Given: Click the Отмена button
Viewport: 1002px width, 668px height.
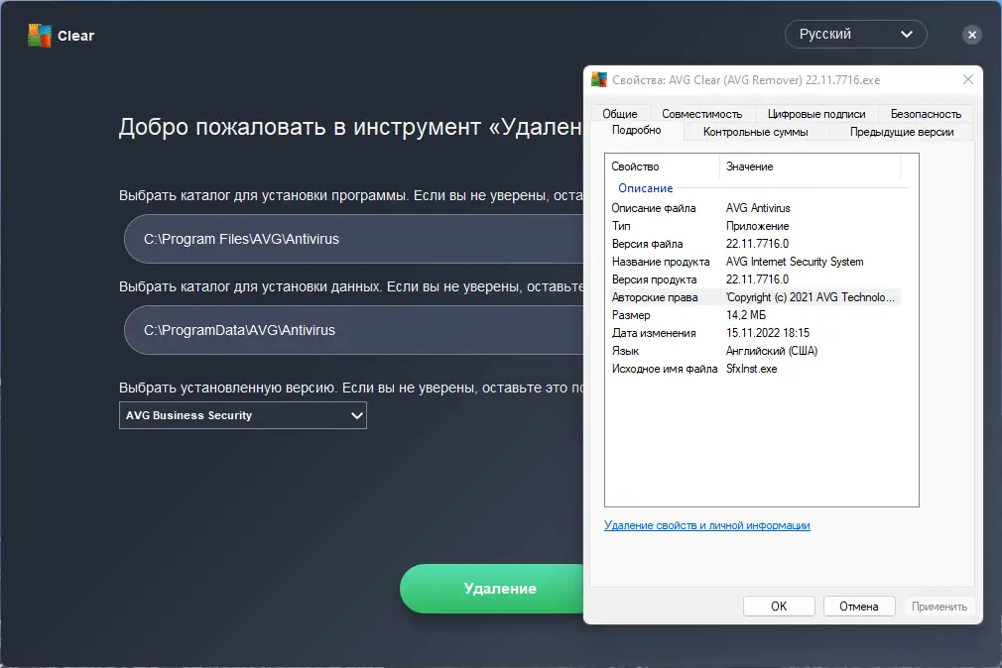Looking at the screenshot, I should tap(859, 606).
